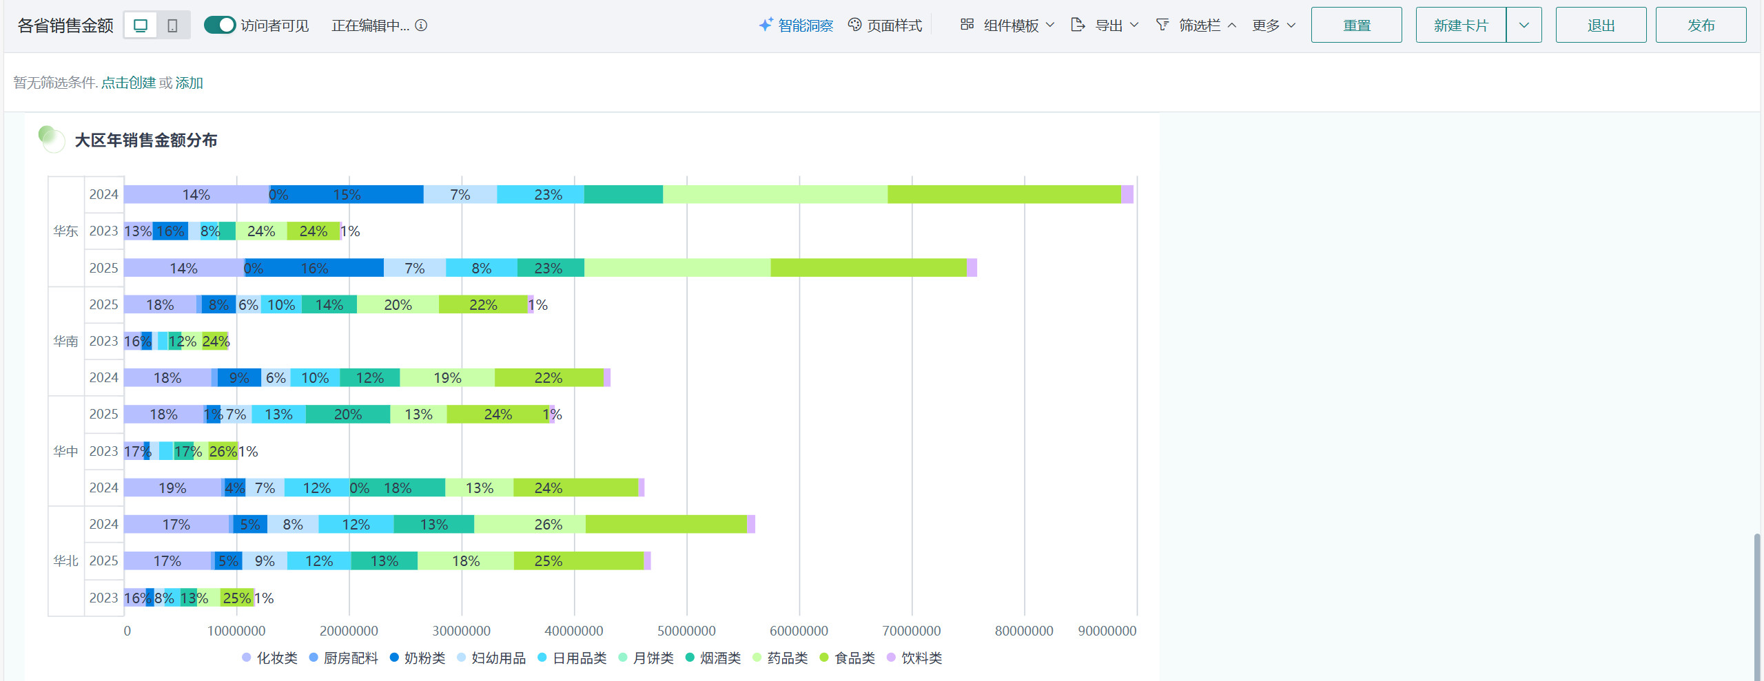Collapse 筛选栏 using its chevron

[x=1232, y=25]
